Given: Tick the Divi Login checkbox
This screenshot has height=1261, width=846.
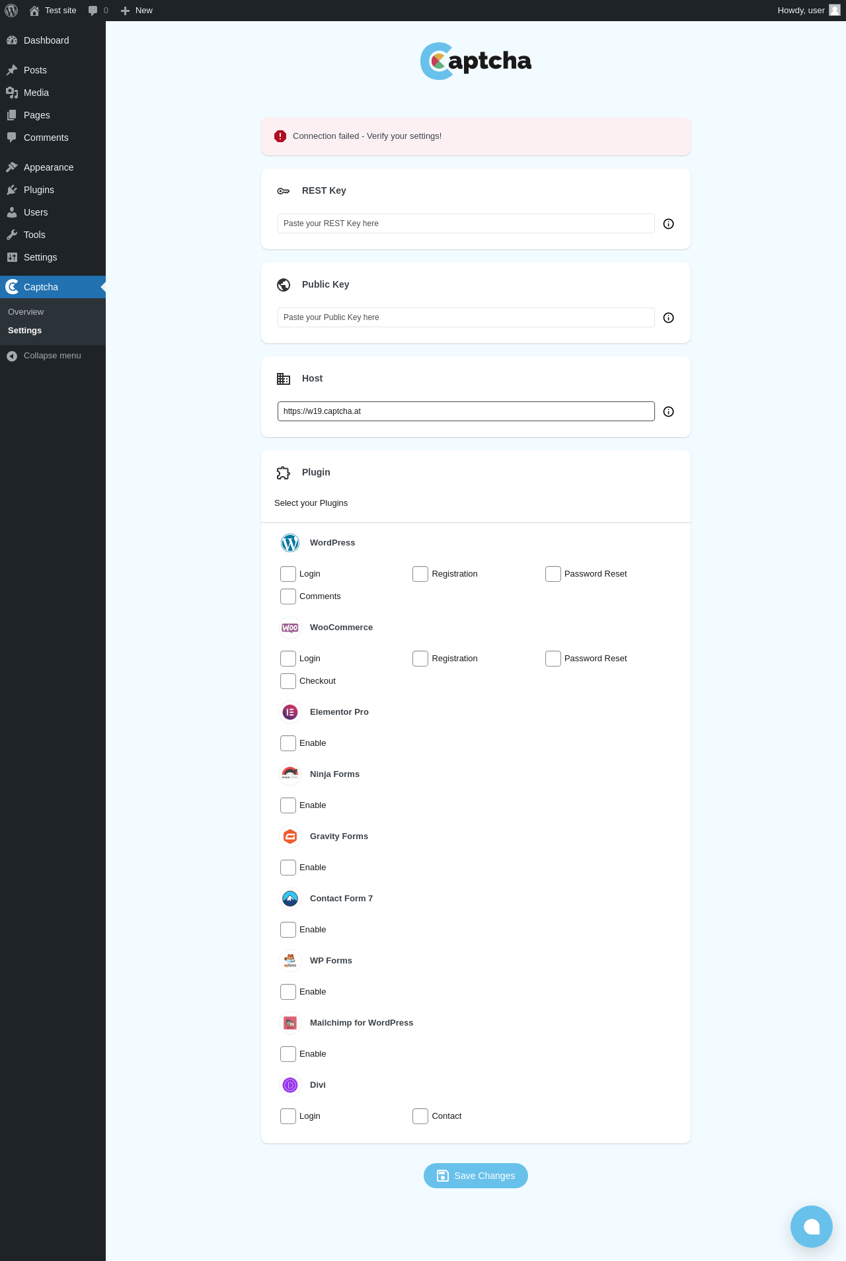Looking at the screenshot, I should (x=288, y=1116).
